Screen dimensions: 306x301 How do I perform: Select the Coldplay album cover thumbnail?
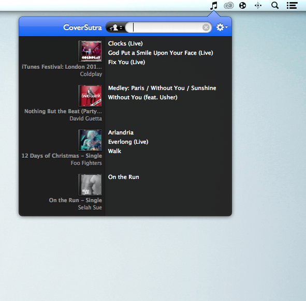pos(90,51)
